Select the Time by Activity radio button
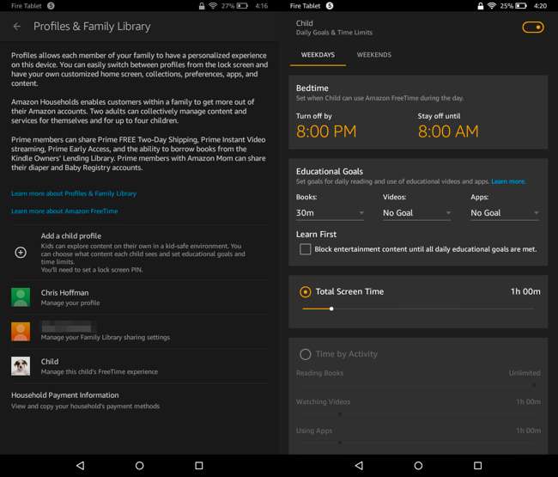This screenshot has width=558, height=477. tap(306, 354)
